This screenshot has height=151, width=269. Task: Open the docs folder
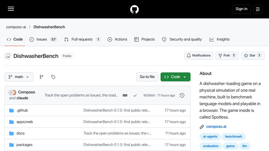tap(20, 133)
